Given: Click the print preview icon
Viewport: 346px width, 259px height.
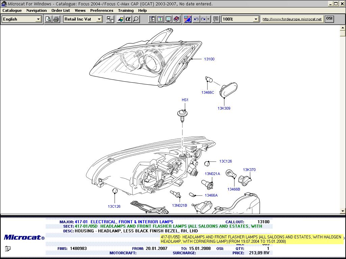Looking at the screenshot, I should click(48, 19).
